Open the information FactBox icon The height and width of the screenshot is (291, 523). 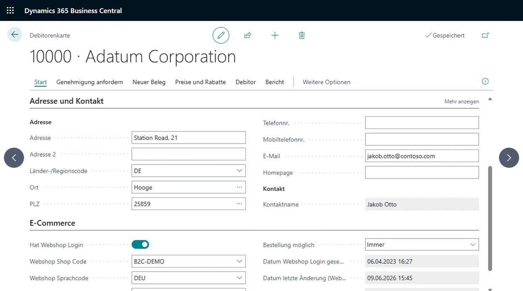[485, 81]
